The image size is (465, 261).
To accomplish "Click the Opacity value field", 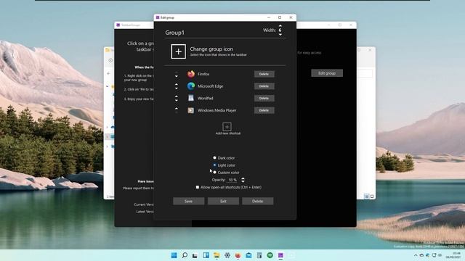I will (x=232, y=180).
